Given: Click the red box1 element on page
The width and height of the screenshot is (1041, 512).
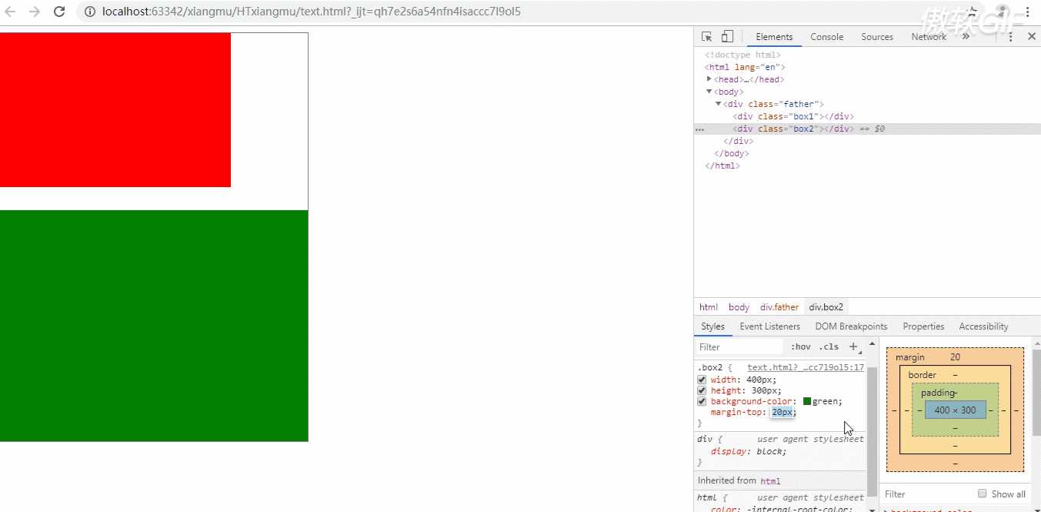Looking at the screenshot, I should point(115,110).
